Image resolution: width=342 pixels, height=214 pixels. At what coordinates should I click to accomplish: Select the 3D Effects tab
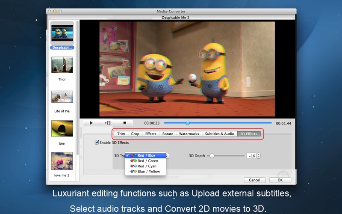pos(249,134)
